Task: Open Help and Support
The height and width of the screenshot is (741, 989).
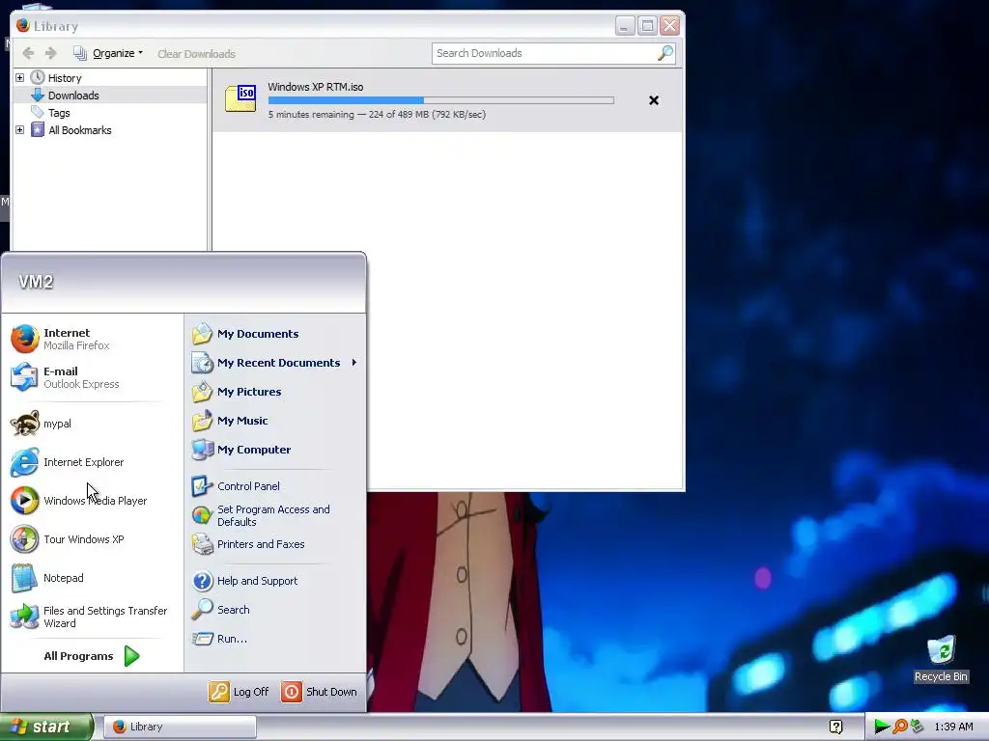Action: pos(244,581)
